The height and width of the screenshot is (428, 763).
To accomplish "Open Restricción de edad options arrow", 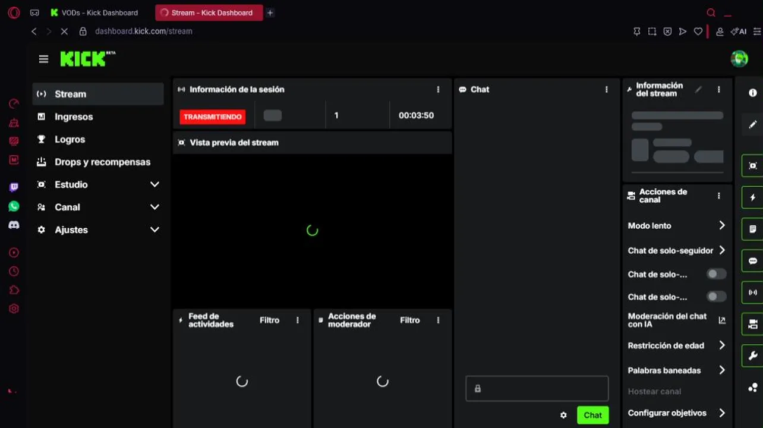I will click(x=721, y=345).
